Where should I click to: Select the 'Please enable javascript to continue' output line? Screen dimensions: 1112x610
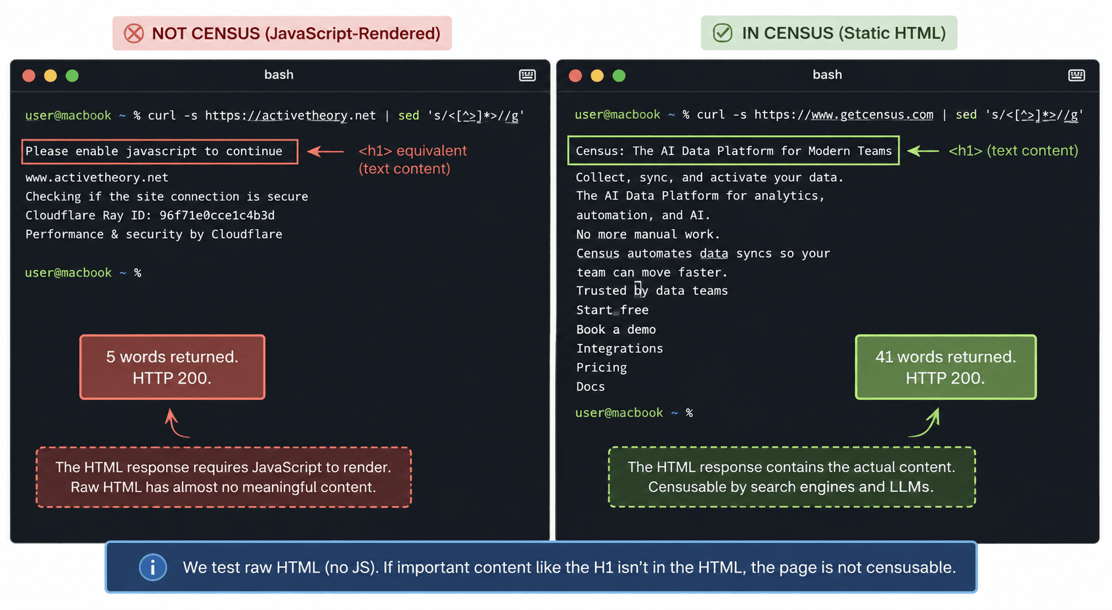[154, 152]
